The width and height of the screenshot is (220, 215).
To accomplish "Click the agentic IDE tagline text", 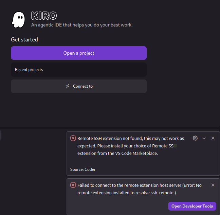I will 82,25.
